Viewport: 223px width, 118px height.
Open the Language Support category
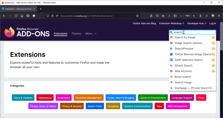tap(182, 98)
